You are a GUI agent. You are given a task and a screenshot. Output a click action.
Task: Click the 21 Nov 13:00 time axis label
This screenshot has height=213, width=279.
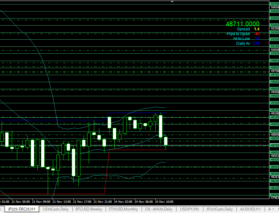(62, 202)
